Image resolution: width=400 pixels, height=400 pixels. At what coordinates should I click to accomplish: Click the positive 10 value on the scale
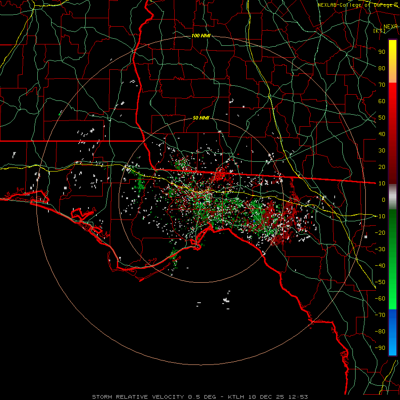pos(382,184)
